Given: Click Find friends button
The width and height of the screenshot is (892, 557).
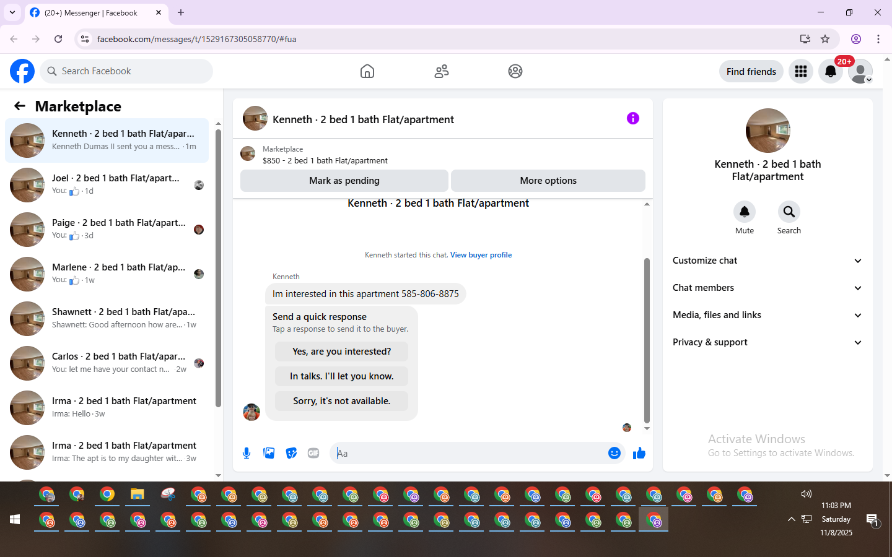Looking at the screenshot, I should tap(751, 71).
